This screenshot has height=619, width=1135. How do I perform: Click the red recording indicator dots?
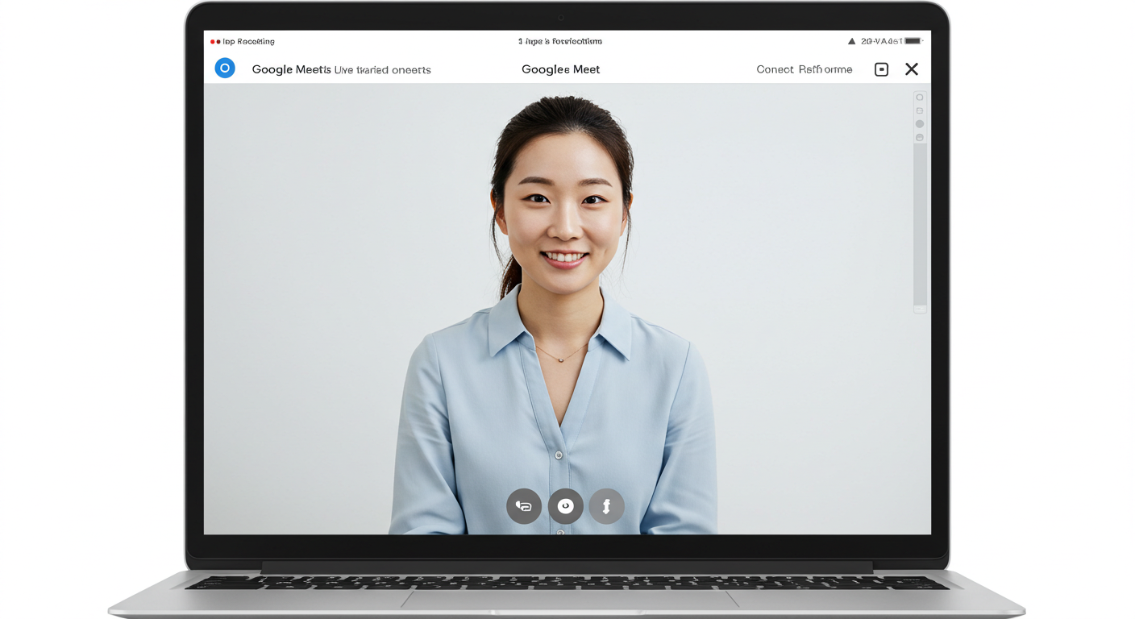214,42
